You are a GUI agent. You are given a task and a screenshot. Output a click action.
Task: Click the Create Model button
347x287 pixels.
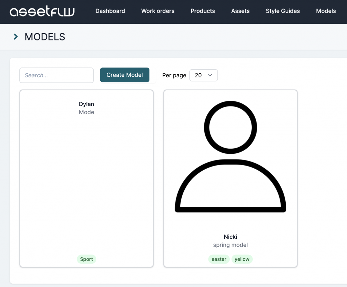pyautogui.click(x=125, y=75)
